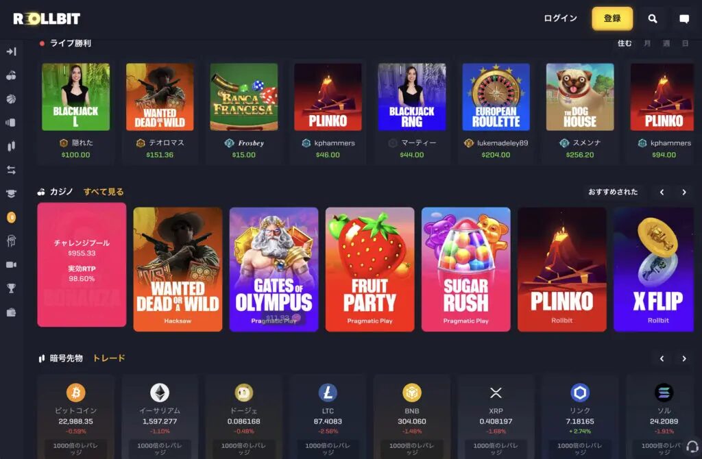Switch live wins to 住む tab
This screenshot has height=459, width=702.
[625, 43]
